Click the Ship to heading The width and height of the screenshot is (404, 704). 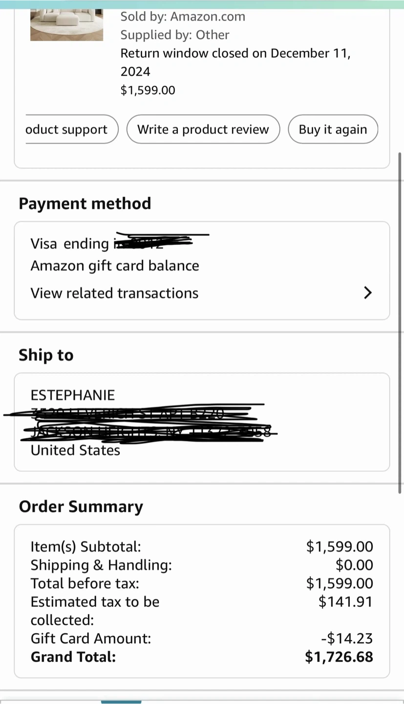pyautogui.click(x=46, y=355)
